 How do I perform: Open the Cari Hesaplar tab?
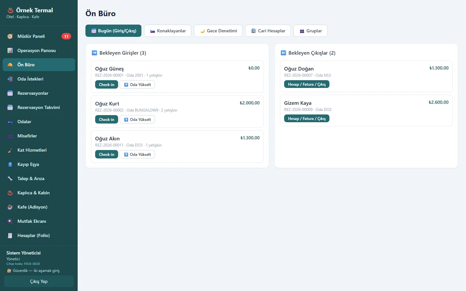pyautogui.click(x=268, y=31)
